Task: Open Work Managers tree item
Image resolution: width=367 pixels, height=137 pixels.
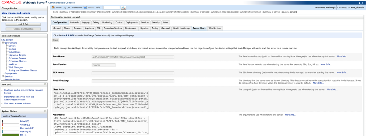Action: pos(16,67)
